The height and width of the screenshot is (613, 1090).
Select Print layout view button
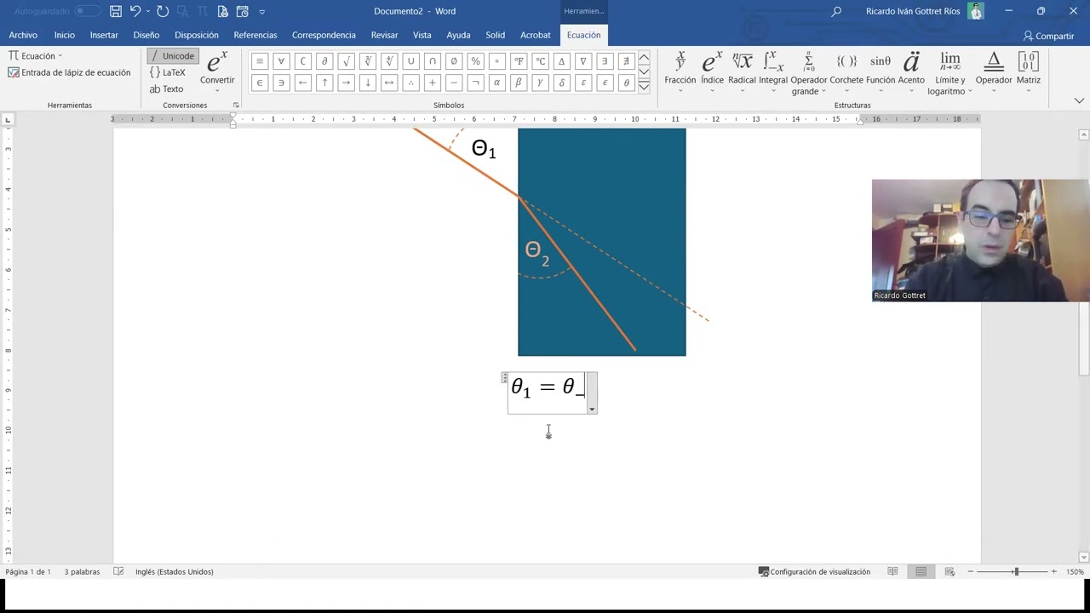(921, 571)
